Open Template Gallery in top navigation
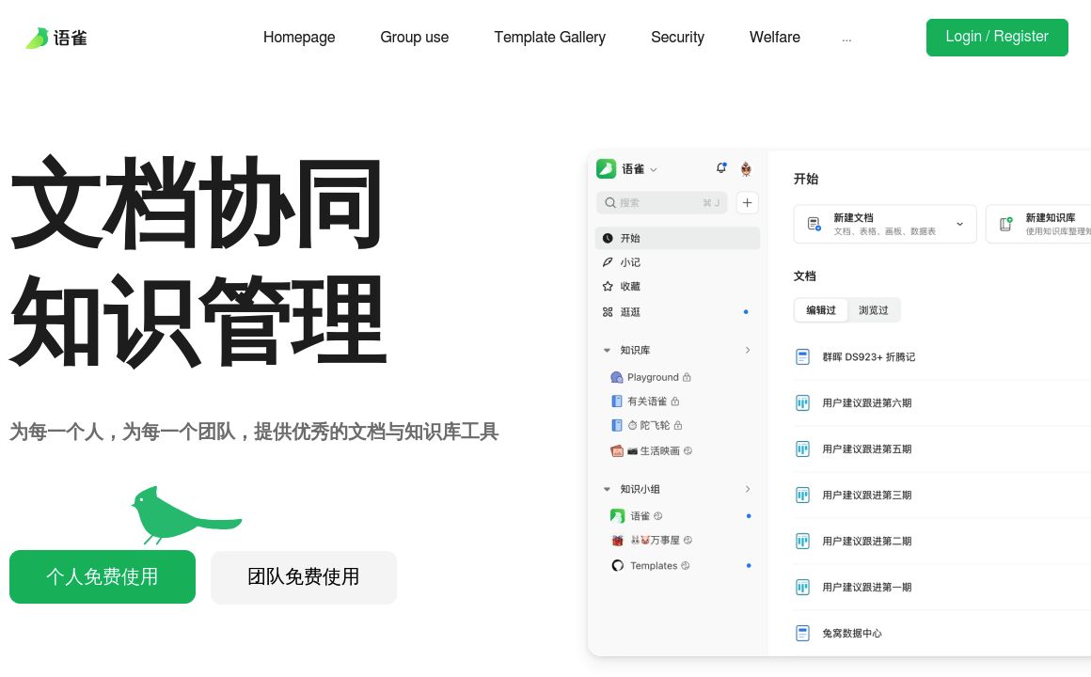This screenshot has width=1091, height=677. pyautogui.click(x=549, y=38)
